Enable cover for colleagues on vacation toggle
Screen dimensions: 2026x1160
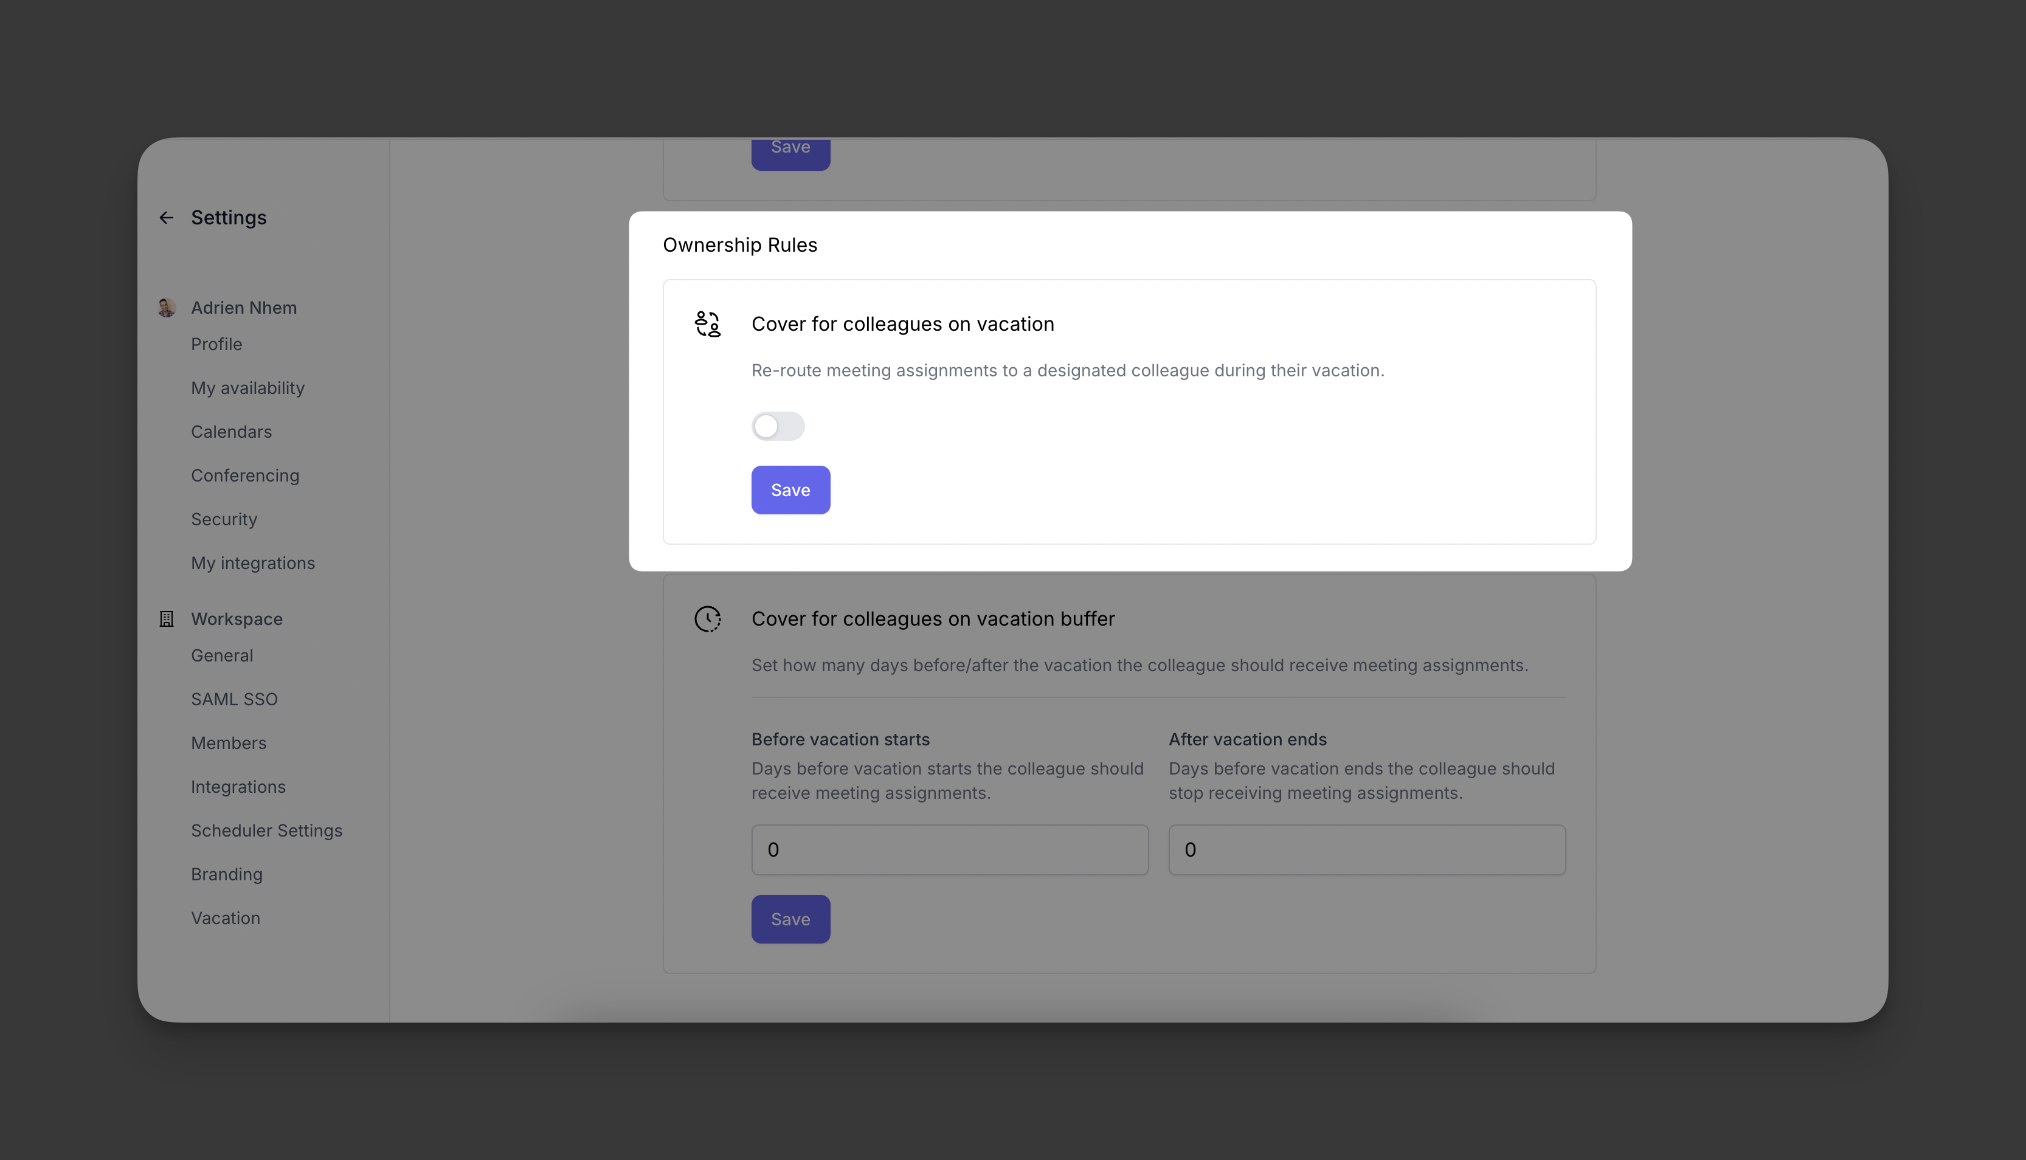point(778,426)
